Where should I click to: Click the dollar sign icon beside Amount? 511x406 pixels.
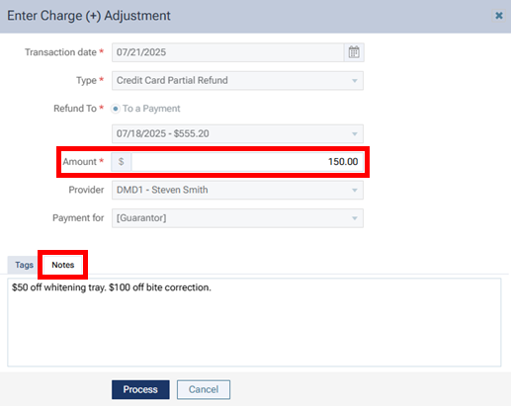pos(122,162)
